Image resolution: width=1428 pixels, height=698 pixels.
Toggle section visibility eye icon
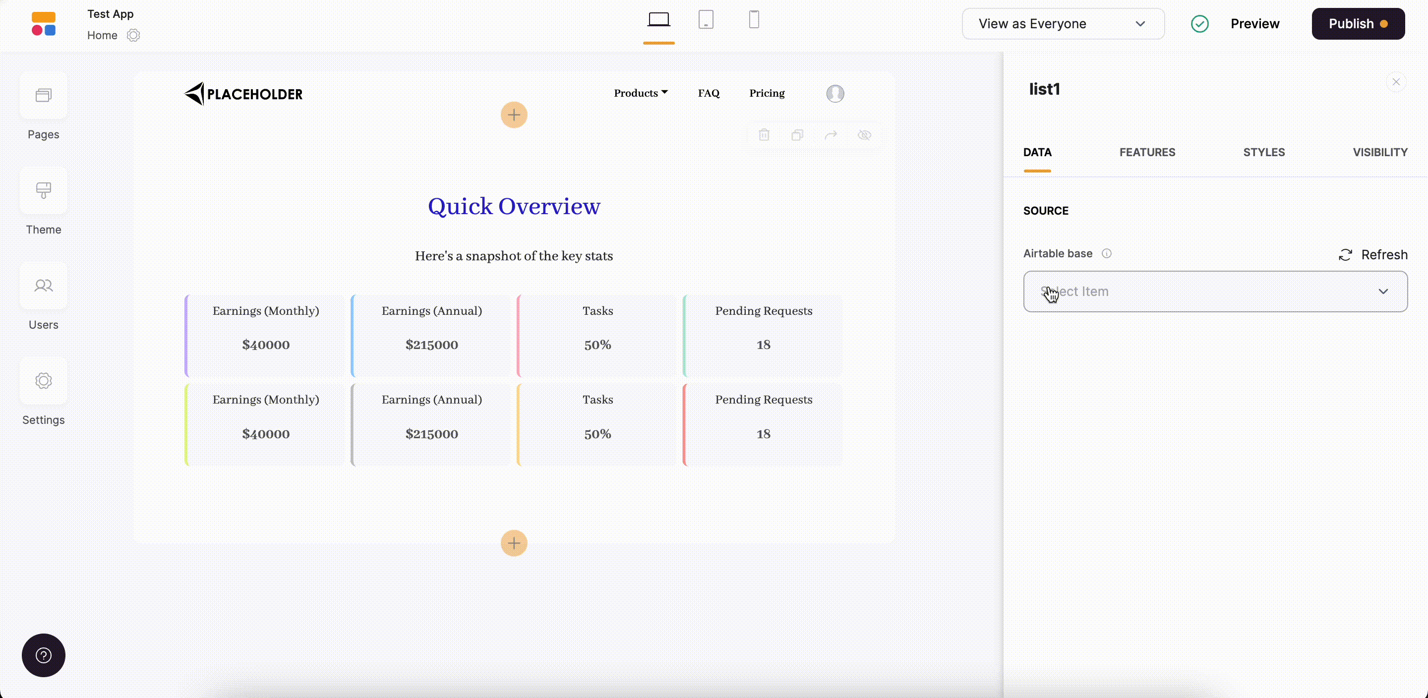pos(864,135)
